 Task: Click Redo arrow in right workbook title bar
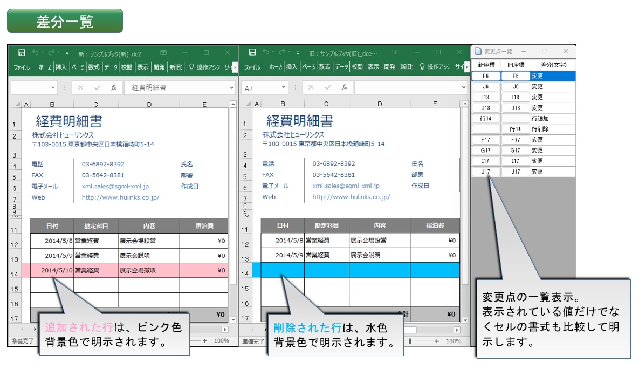point(283,53)
